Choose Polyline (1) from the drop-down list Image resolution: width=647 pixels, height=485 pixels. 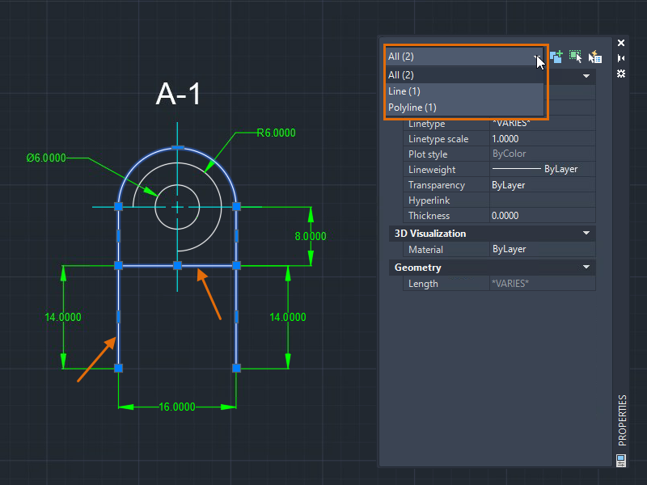click(464, 108)
